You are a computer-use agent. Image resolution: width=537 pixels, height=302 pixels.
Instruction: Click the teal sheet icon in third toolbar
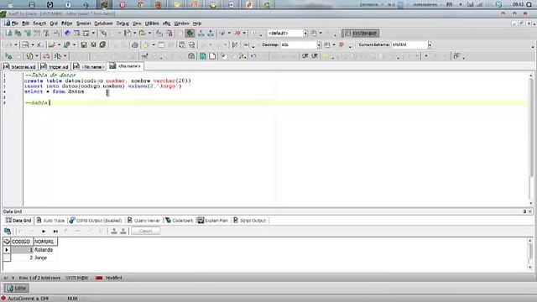[x=203, y=56]
